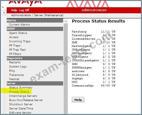Viewport: 142px width, 115px height.
Task: Open Current Alarms page
Action: click(x=20, y=24)
